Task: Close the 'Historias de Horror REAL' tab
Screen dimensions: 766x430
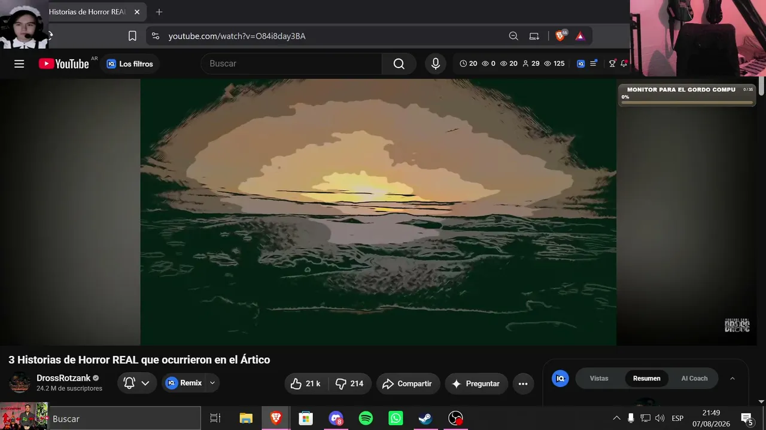Action: point(136,12)
